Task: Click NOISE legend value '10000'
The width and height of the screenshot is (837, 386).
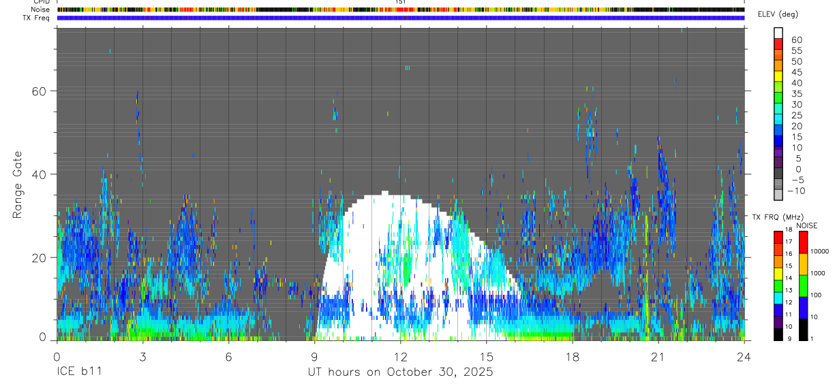Action: (819, 251)
